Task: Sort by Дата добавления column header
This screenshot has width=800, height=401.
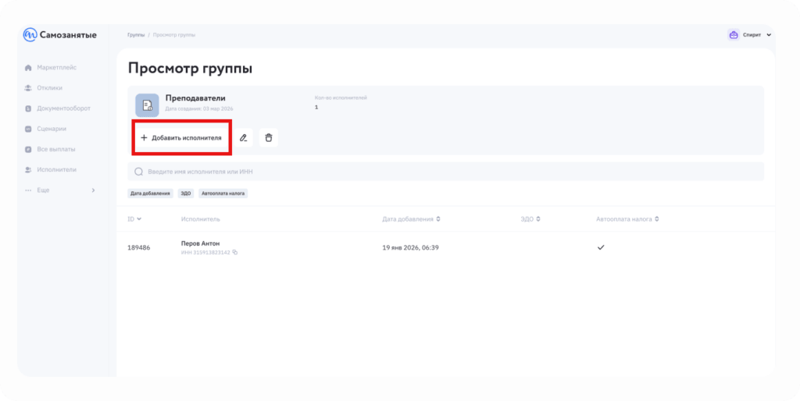Action: point(412,219)
